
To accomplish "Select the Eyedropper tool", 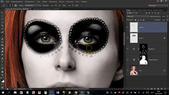I will click(x=2, y=29).
